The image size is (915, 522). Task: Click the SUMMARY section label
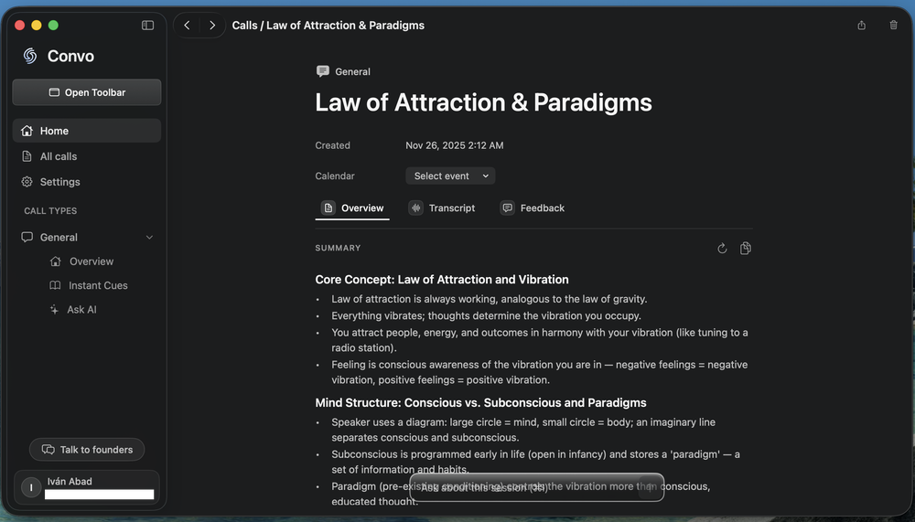pos(338,248)
